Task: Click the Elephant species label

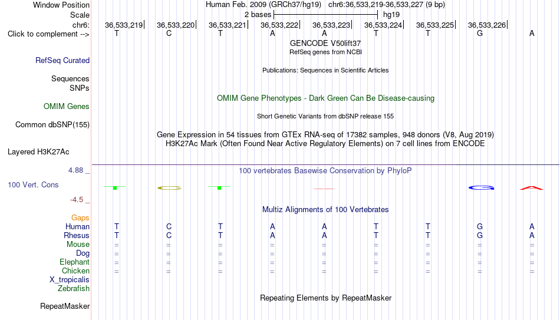Action: [x=75, y=262]
